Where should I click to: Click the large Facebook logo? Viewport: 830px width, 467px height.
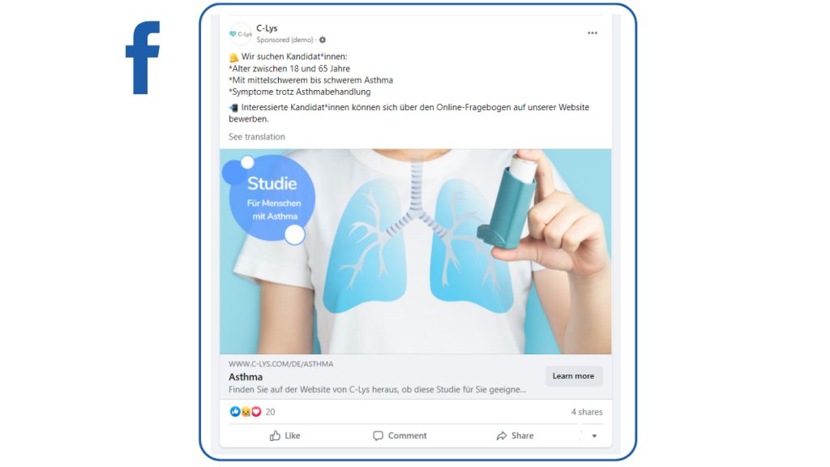pyautogui.click(x=143, y=58)
